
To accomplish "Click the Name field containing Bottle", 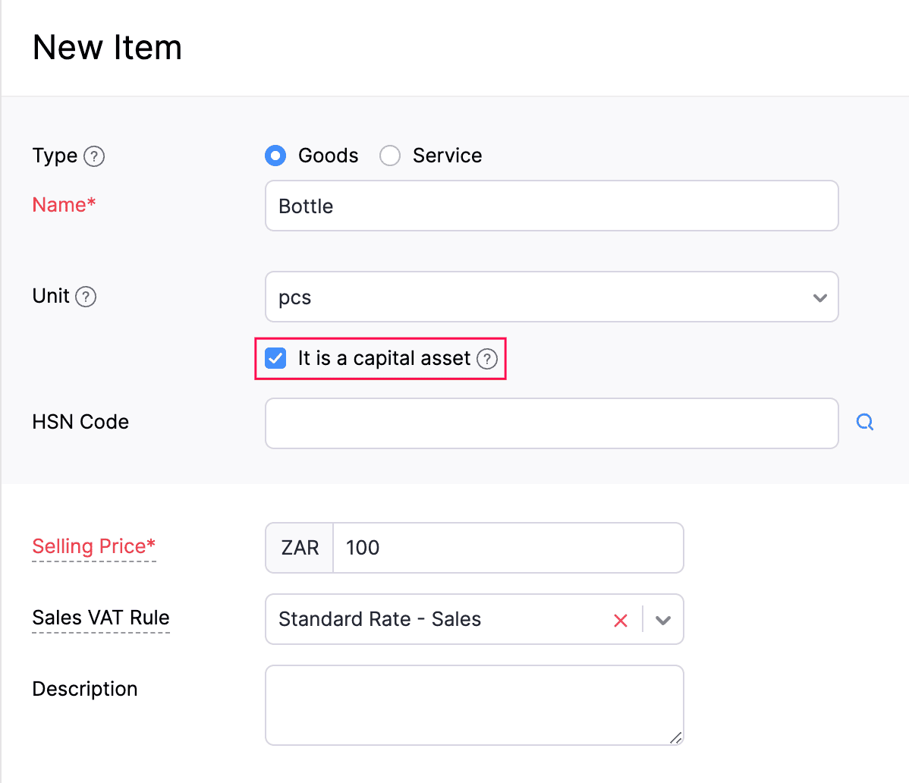I will click(x=552, y=206).
